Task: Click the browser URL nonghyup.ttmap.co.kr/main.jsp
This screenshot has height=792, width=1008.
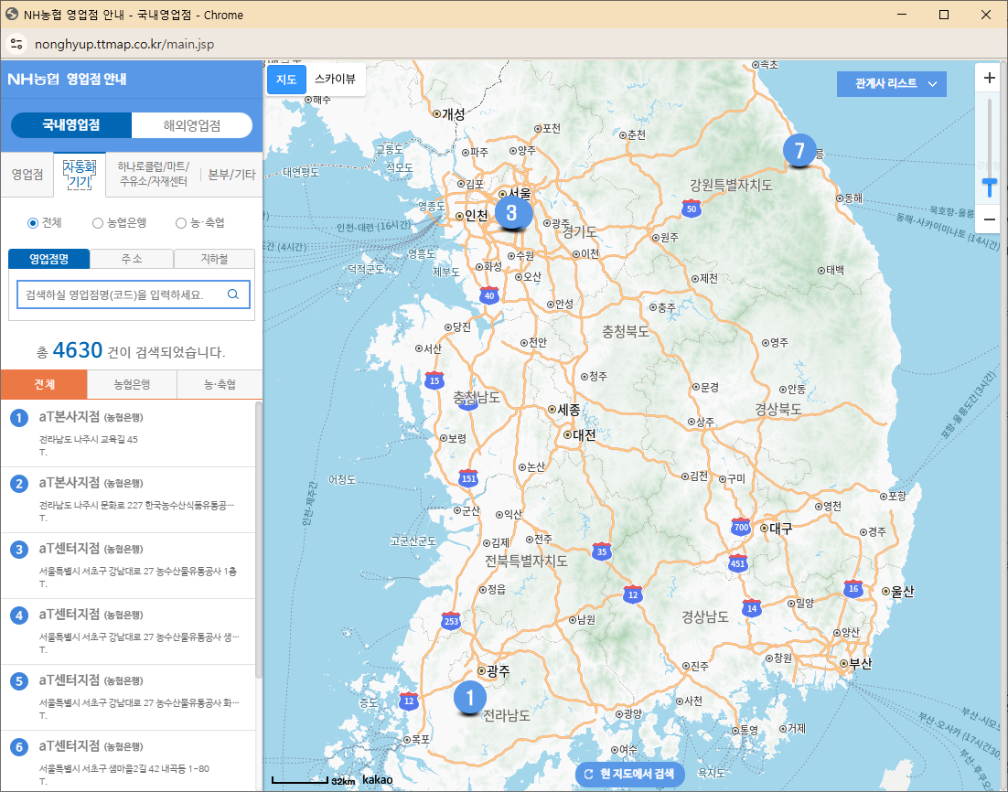Action: [124, 45]
